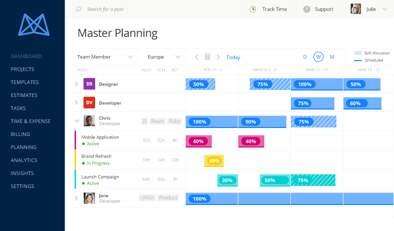This screenshot has width=394, height=231.
Task: Open Analytics in the sidebar
Action: click(x=24, y=160)
